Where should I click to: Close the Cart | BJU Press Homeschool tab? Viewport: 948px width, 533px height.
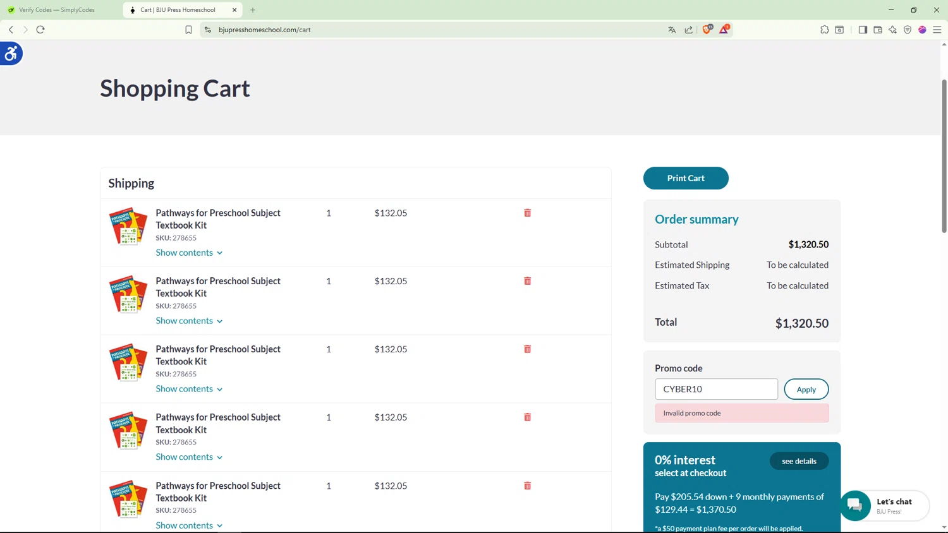tap(234, 10)
